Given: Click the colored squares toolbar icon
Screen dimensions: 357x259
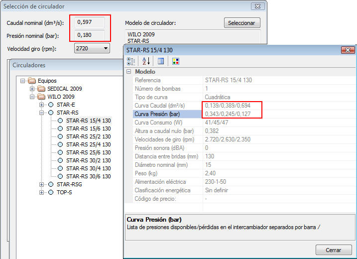Looking at the screenshot, I should pos(176,61).
